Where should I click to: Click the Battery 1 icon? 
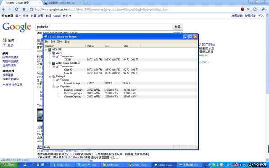[x=54, y=76]
